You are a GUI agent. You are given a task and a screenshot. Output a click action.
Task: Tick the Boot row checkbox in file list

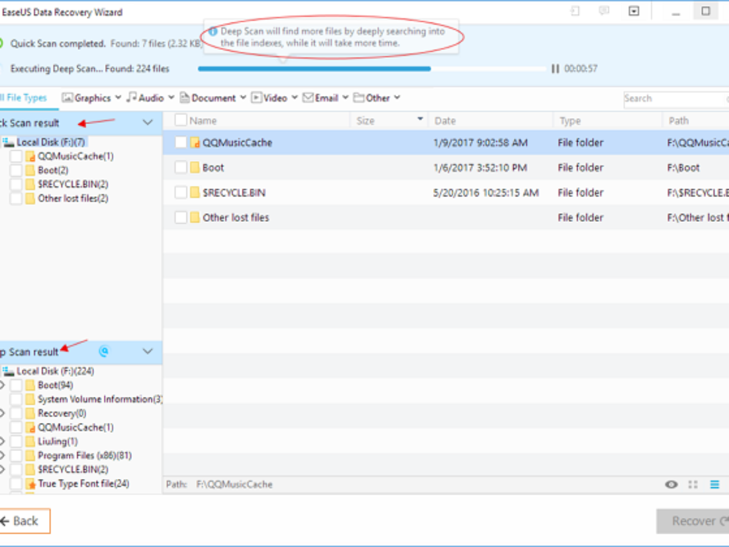coord(181,168)
